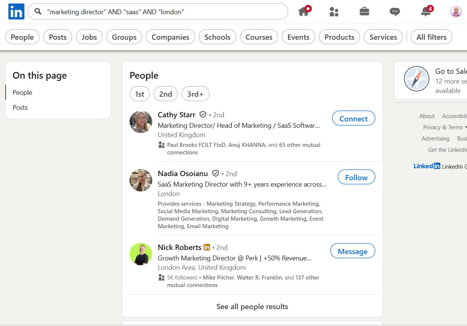
Task: Open Cathy Starr's profile photo
Action: (141, 122)
